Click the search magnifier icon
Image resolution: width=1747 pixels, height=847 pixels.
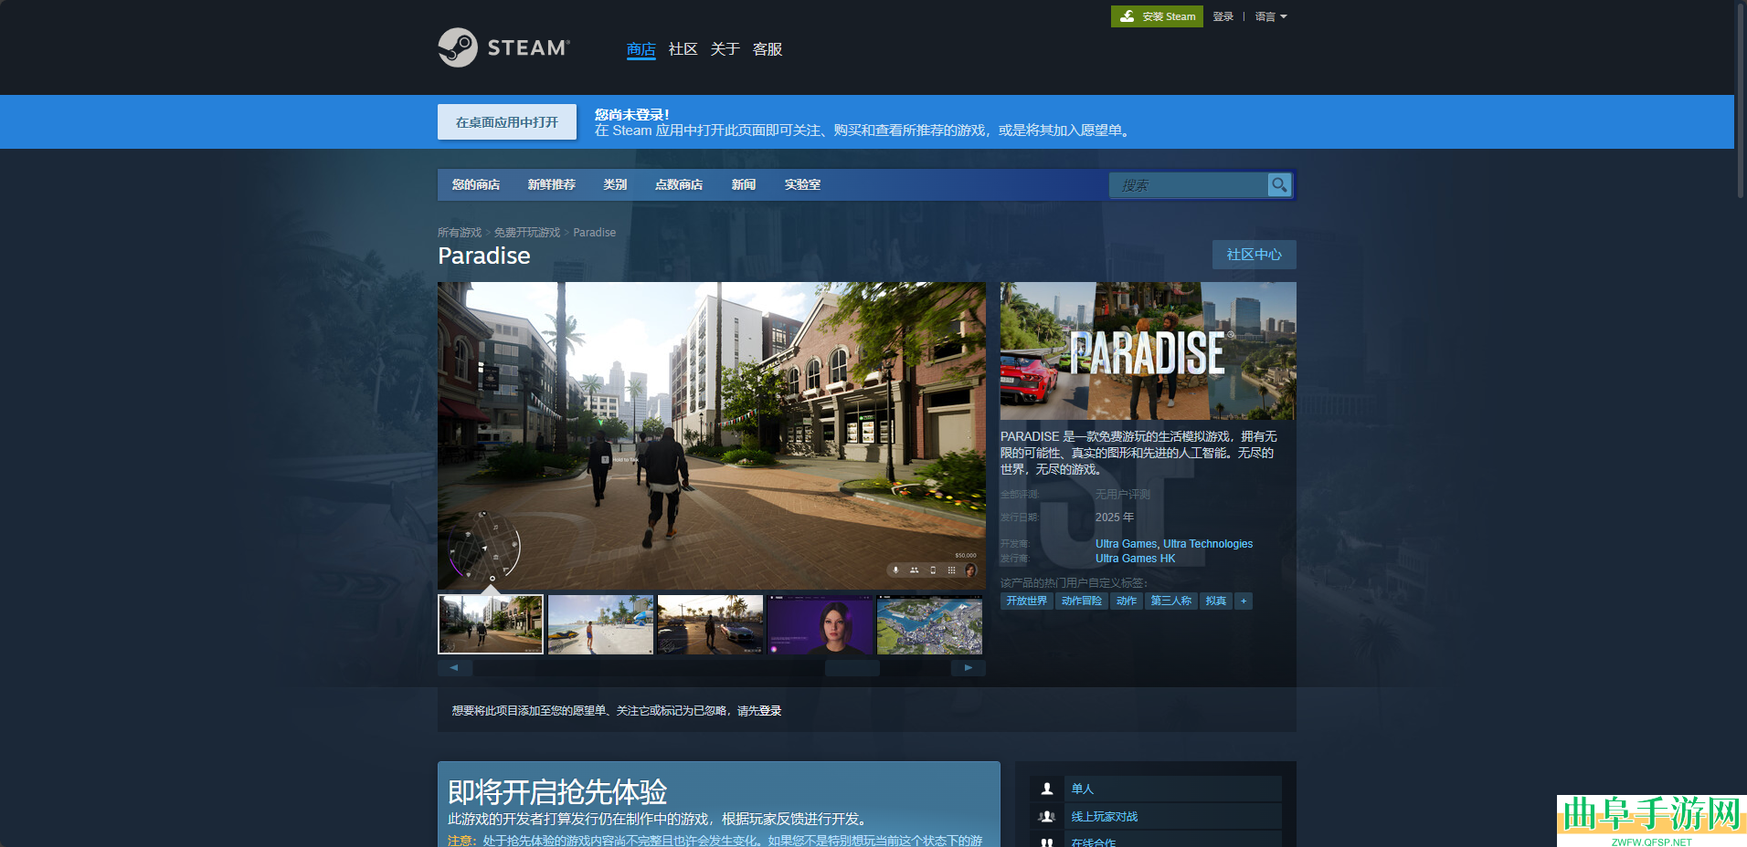[x=1279, y=184]
